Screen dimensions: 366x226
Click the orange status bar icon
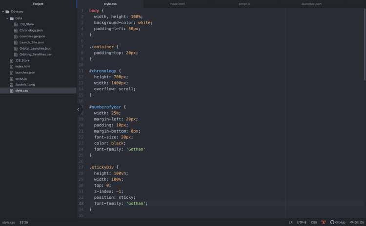[324, 222]
